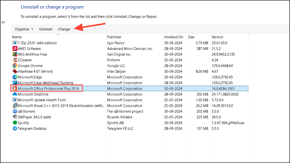290x163 pixels.
Task: Click the Microsoft Edge icon
Action: point(15,77)
